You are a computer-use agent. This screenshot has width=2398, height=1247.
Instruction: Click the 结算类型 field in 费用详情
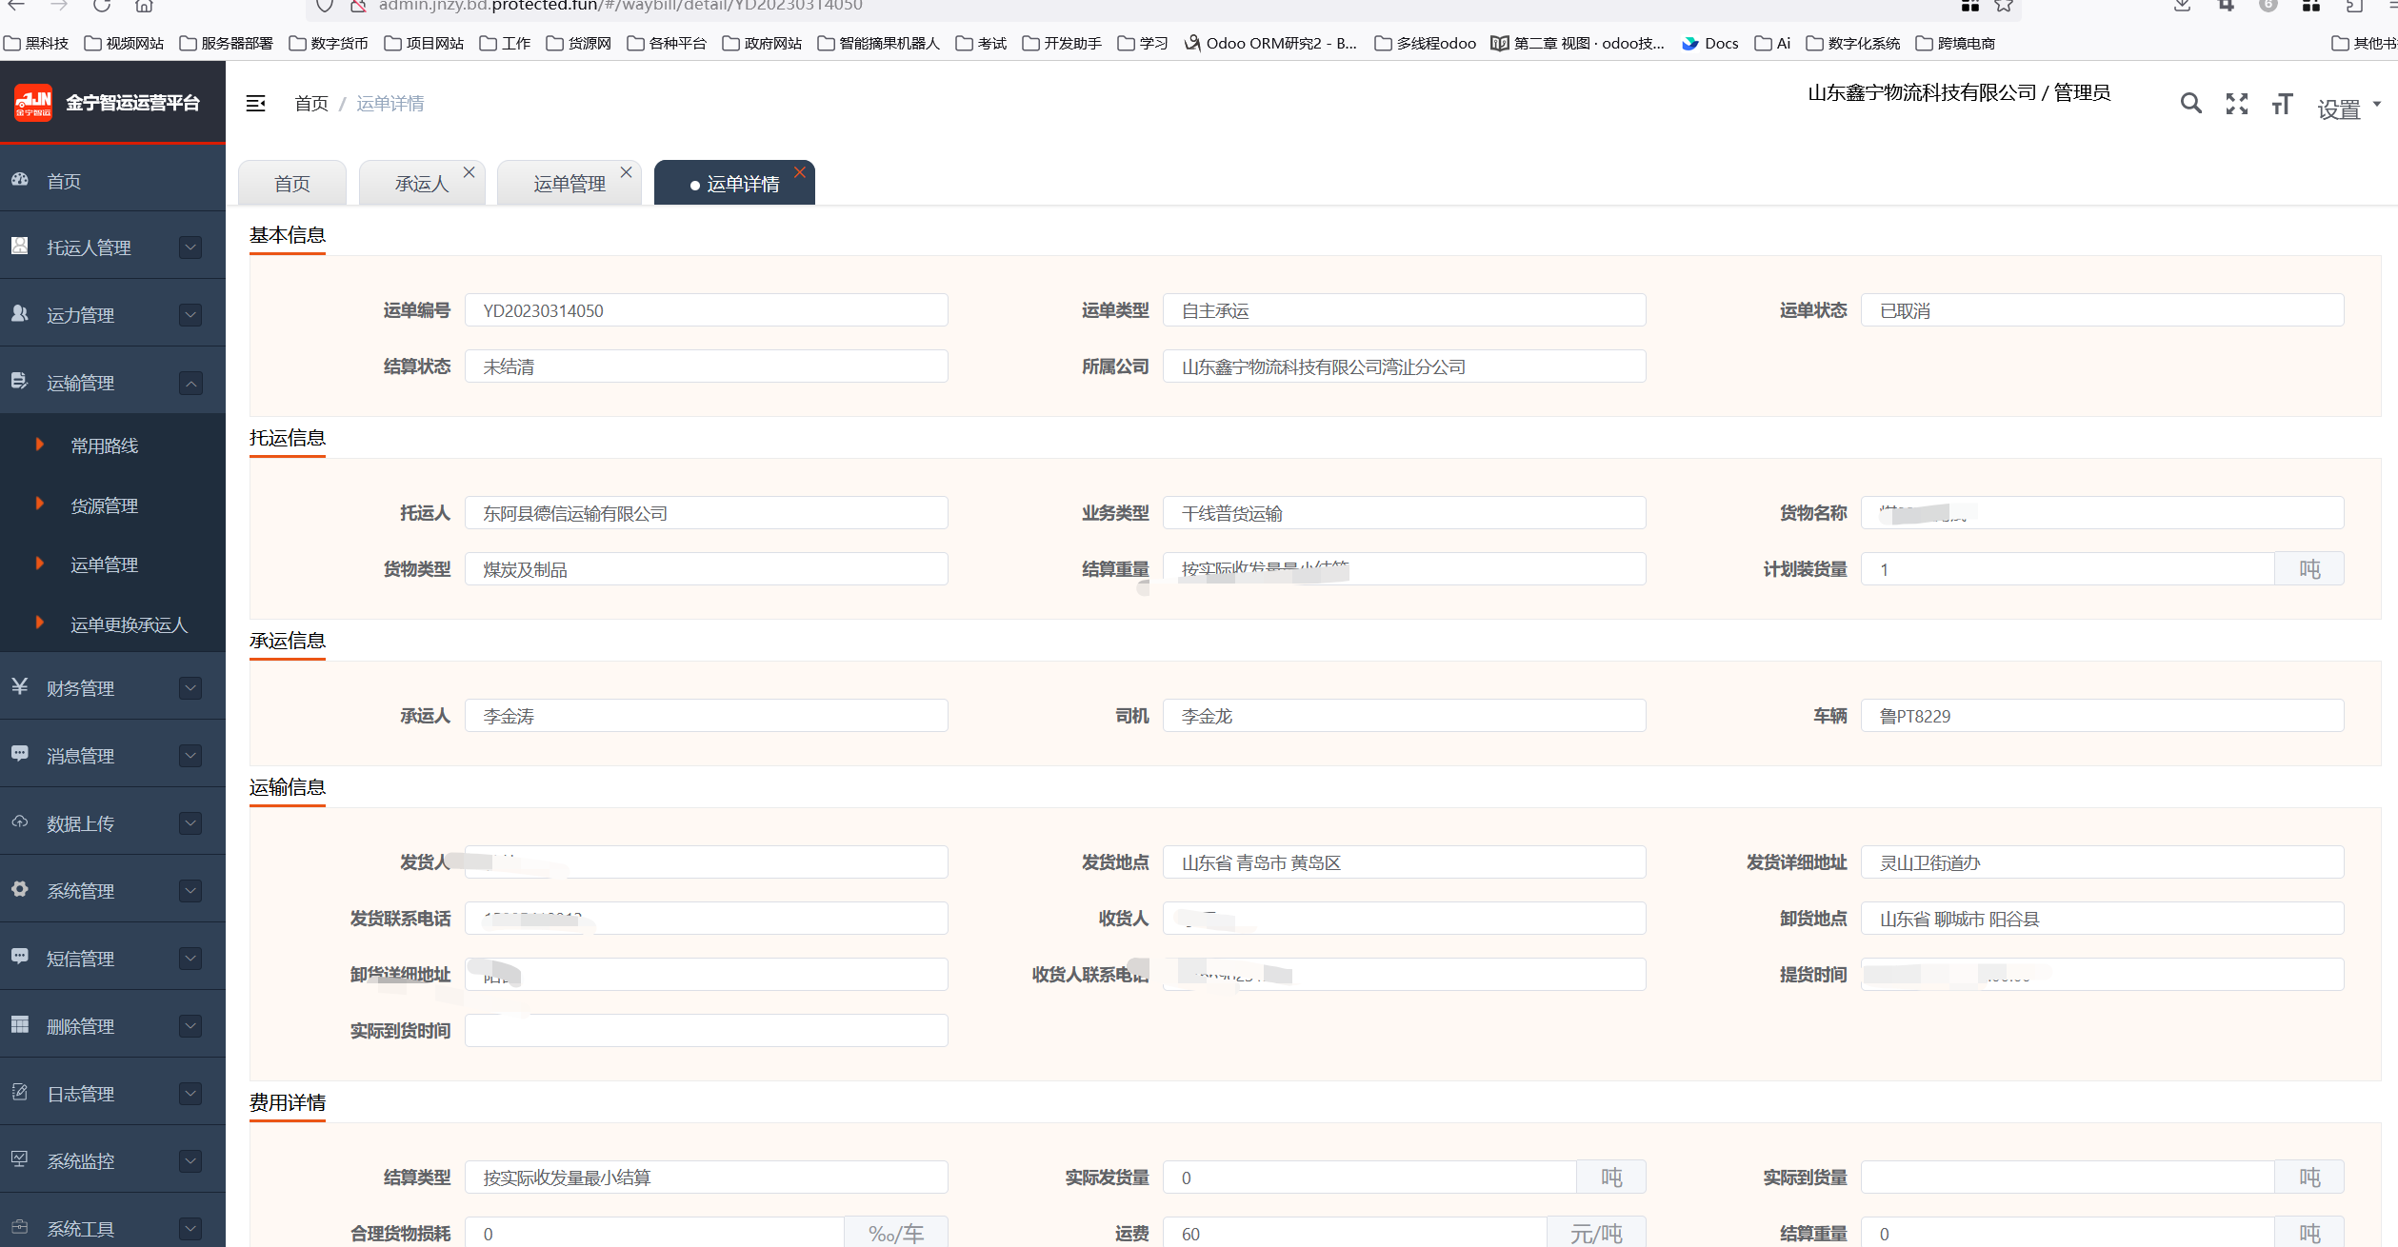pos(706,1178)
